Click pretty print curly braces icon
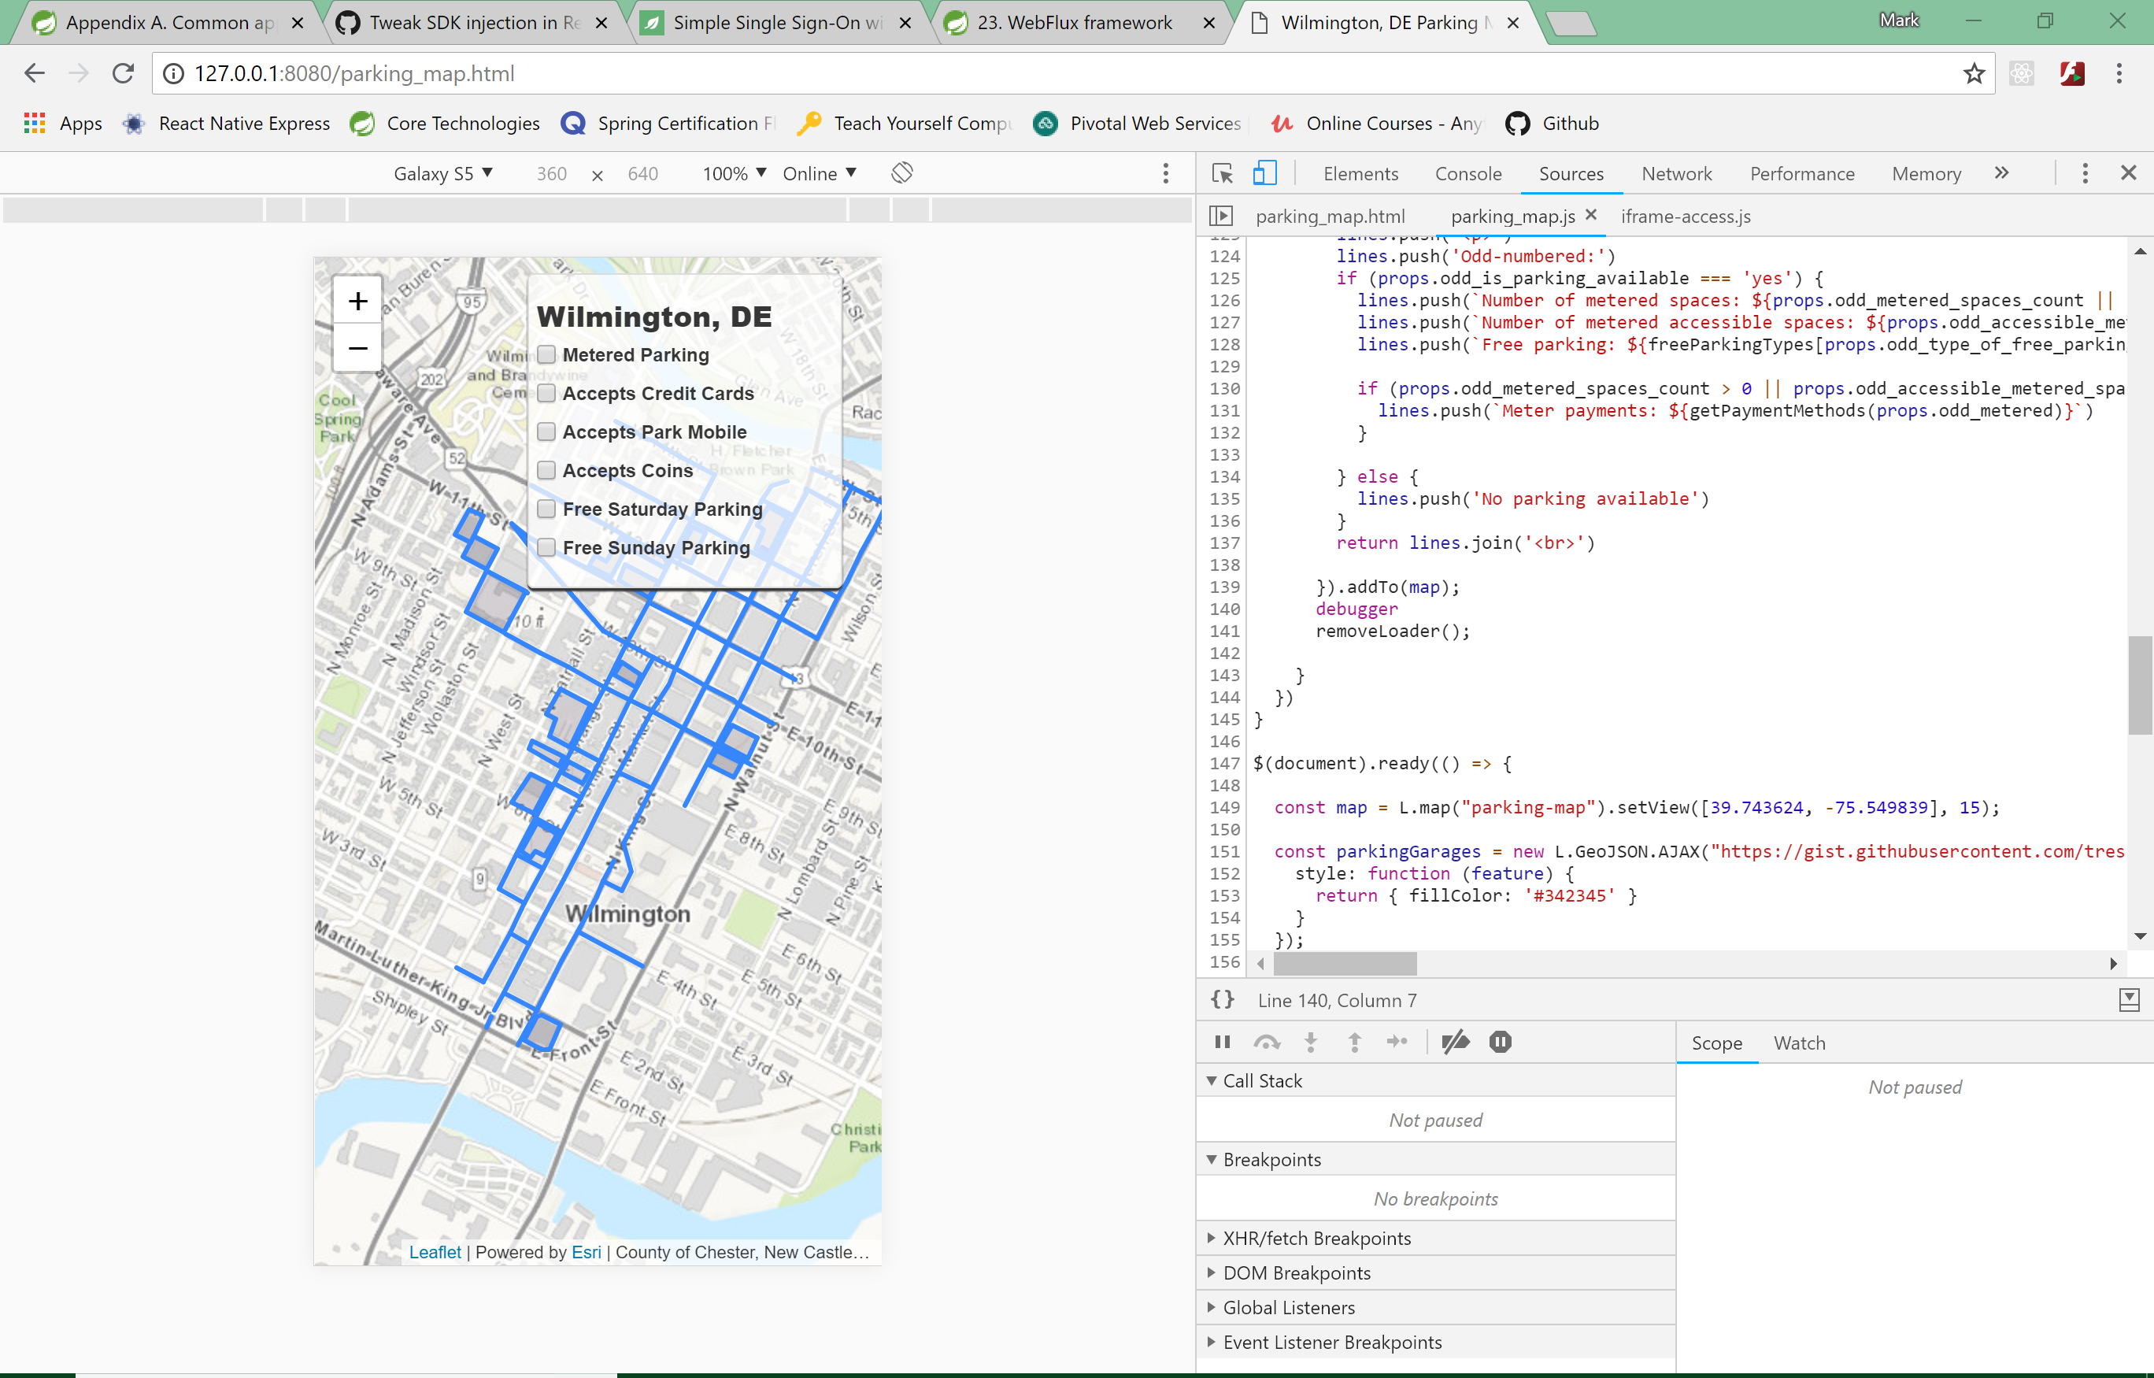Screen dimensions: 2154x1378 (1223, 1000)
